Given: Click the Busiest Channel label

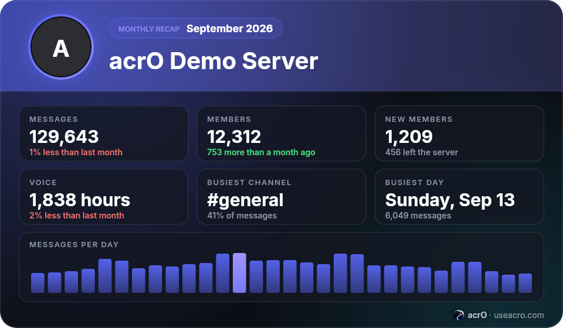Looking at the screenshot, I should (x=249, y=183).
